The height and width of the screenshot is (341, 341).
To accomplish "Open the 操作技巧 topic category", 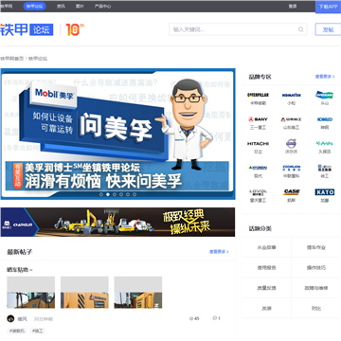I will click(x=316, y=268).
